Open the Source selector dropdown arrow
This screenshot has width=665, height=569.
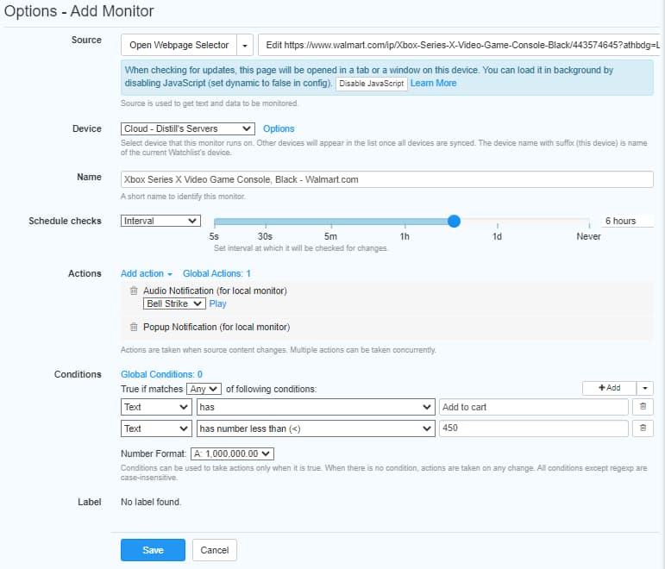pos(246,45)
